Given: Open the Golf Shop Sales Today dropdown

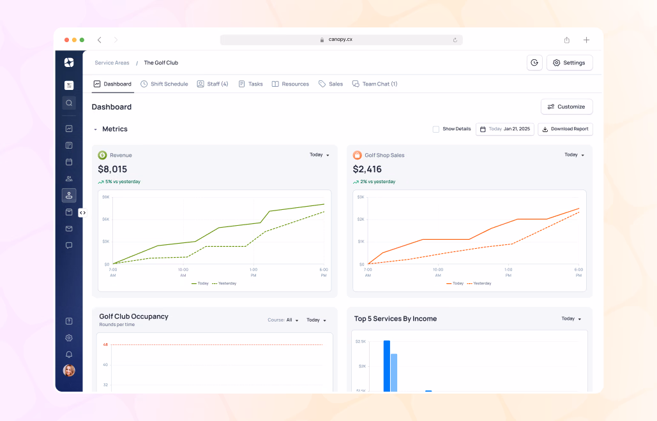Looking at the screenshot, I should [574, 155].
